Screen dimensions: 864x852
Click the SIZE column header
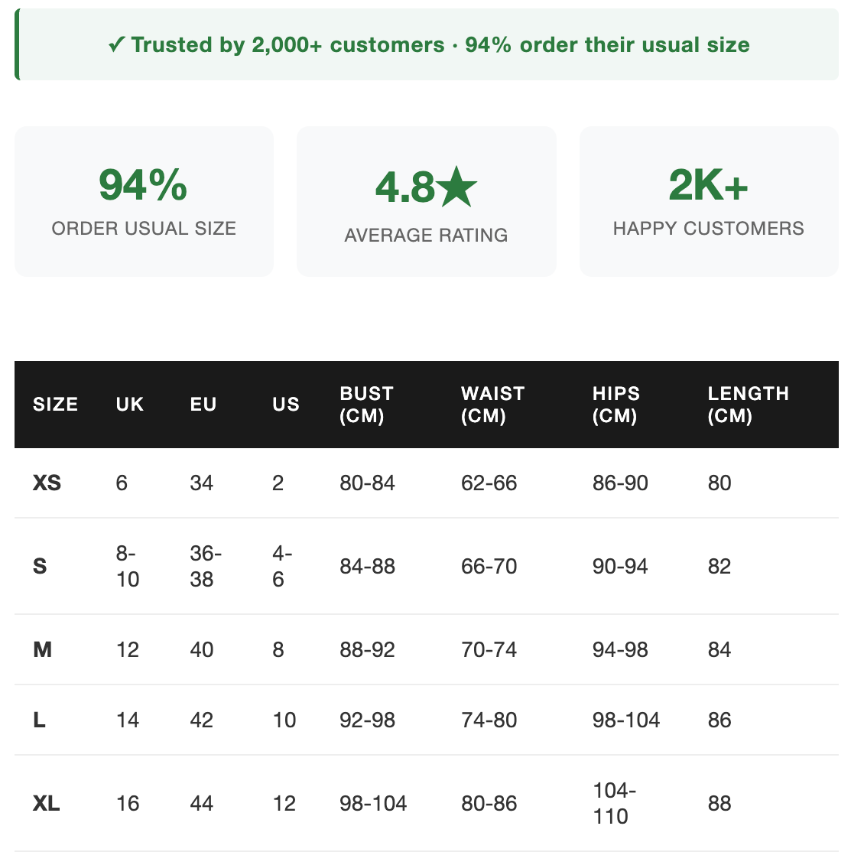tap(55, 405)
